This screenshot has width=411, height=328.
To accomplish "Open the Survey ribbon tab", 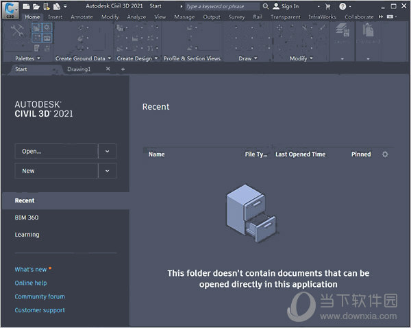I will tap(236, 16).
